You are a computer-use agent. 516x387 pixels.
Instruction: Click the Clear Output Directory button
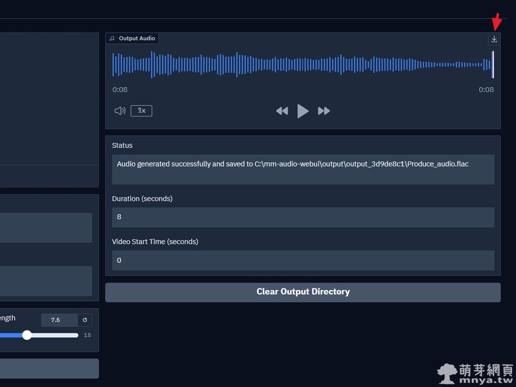click(x=303, y=292)
